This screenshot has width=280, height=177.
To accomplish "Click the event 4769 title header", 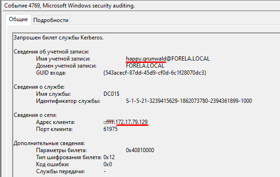I will tap(69, 6).
